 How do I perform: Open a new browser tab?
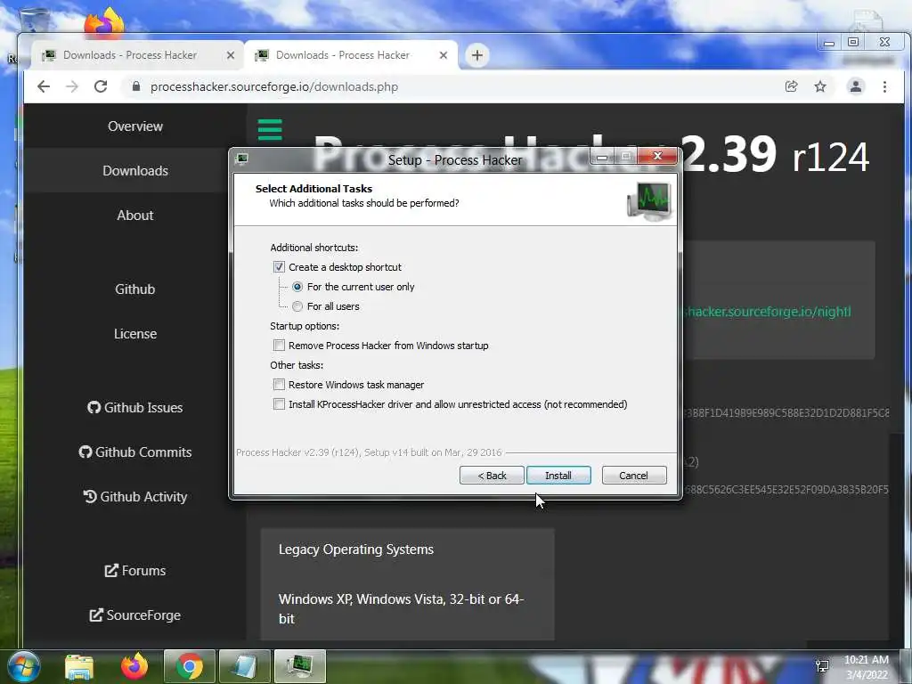(x=477, y=55)
